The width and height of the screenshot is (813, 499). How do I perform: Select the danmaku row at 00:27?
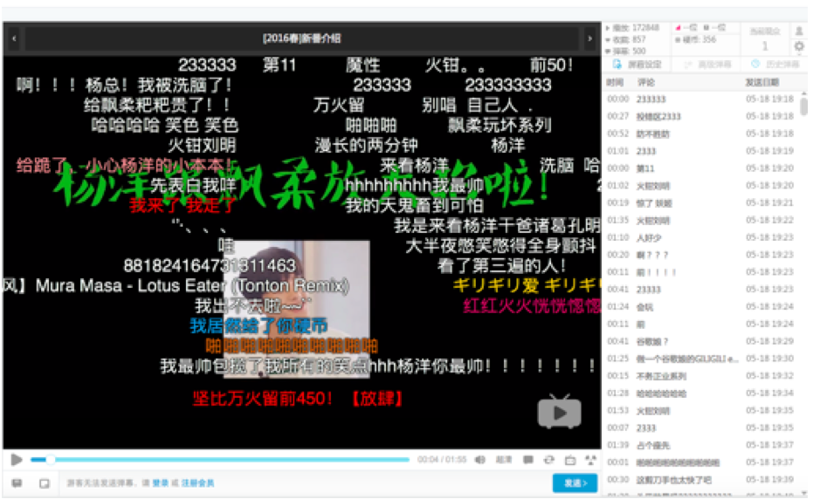point(701,116)
